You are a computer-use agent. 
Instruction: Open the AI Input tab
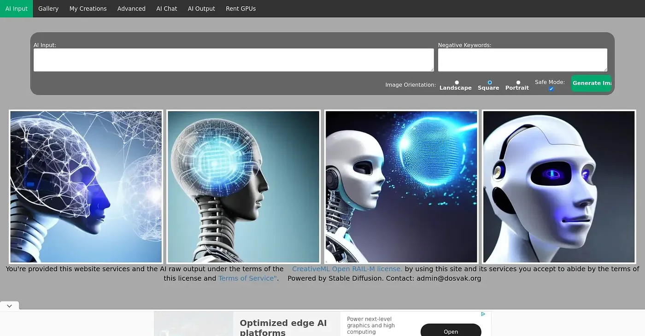[17, 9]
